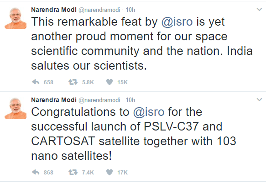266x185 pixels.
Task: Like the tweet with 17K likes
Action: point(110,172)
